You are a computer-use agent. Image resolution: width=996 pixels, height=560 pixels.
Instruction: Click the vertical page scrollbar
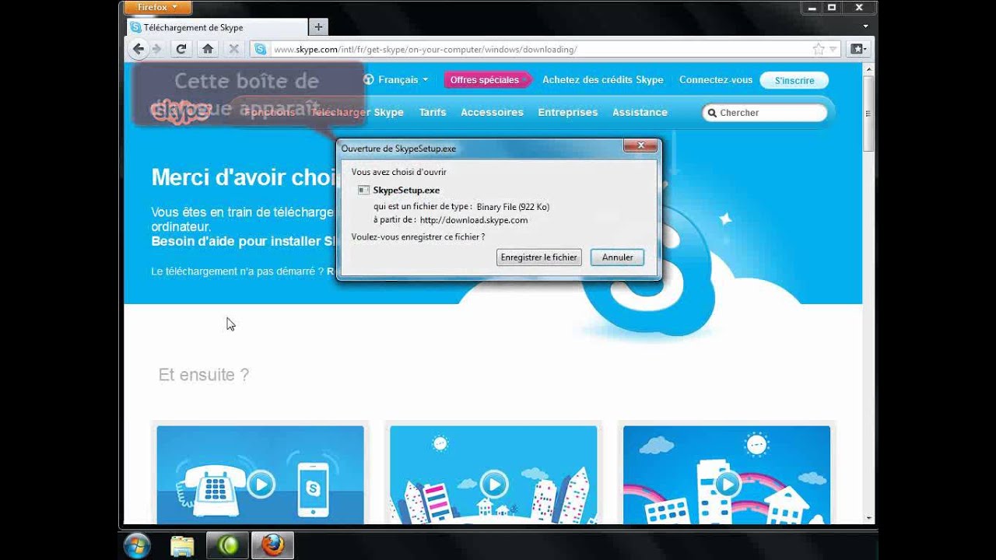click(x=869, y=113)
